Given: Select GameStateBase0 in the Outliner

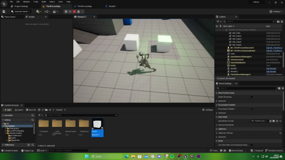Looking at the screenshot, I should 238,63.
